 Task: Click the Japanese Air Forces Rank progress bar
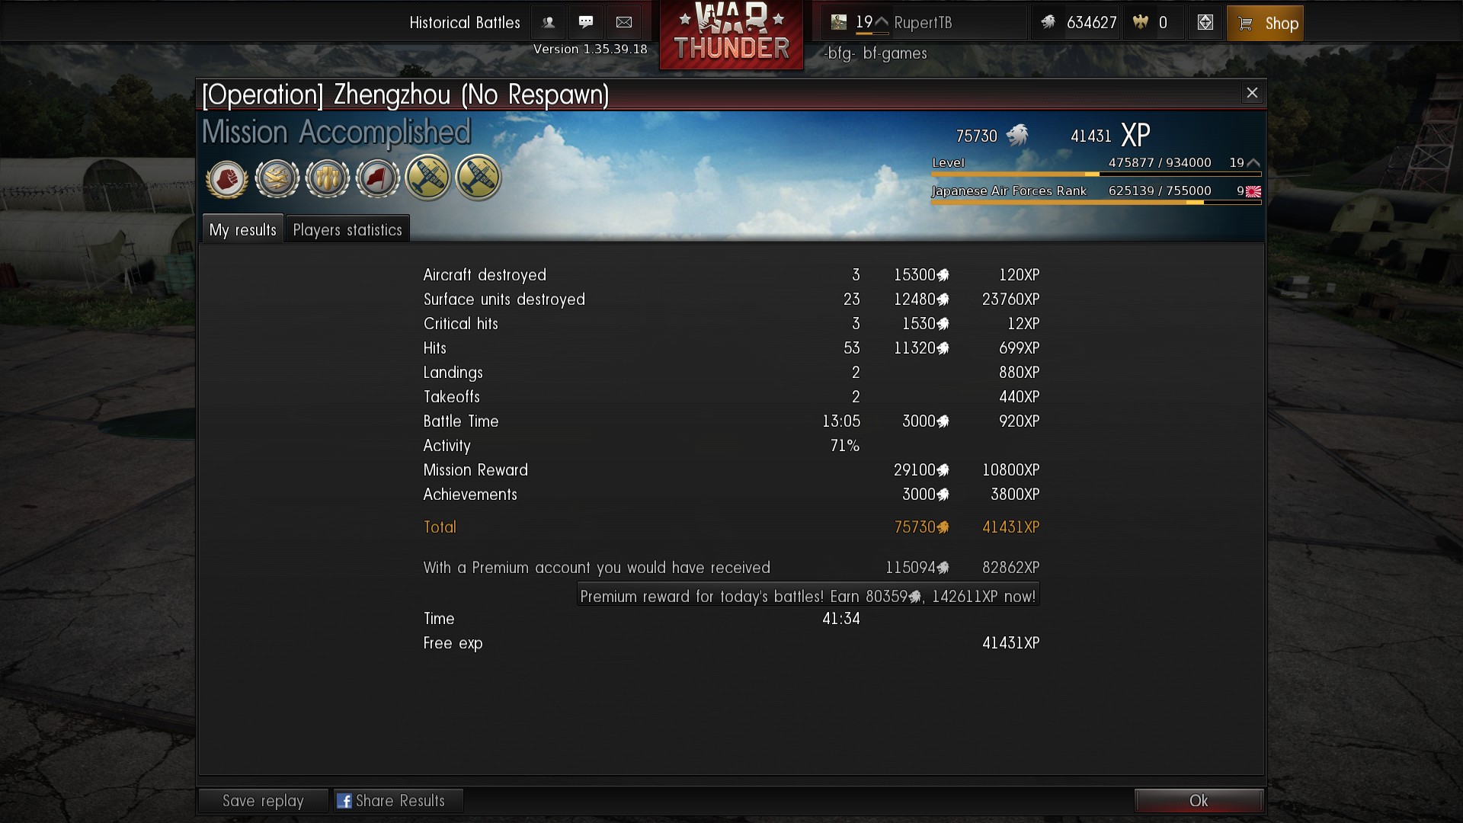pyautogui.click(x=1096, y=203)
